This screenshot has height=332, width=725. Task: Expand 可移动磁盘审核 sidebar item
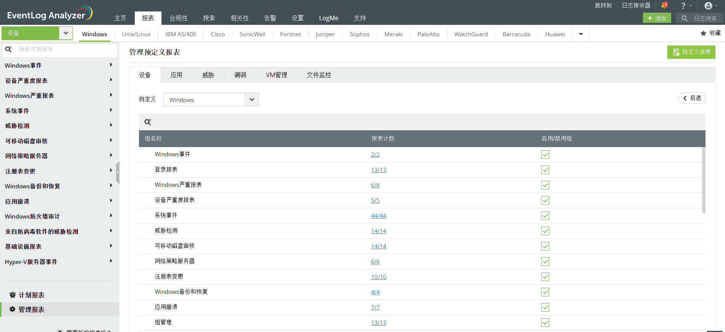pos(111,140)
